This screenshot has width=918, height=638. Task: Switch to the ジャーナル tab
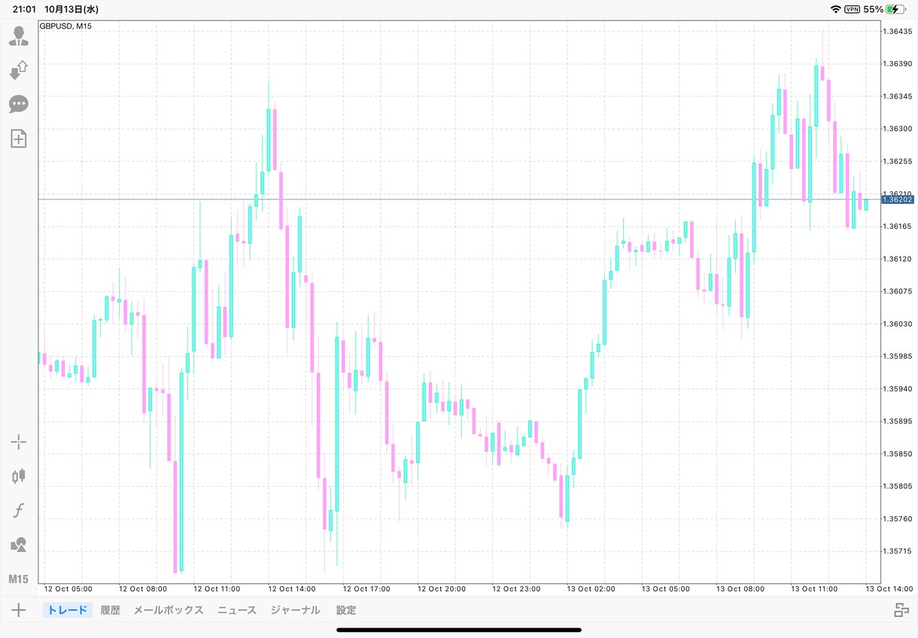coord(296,610)
